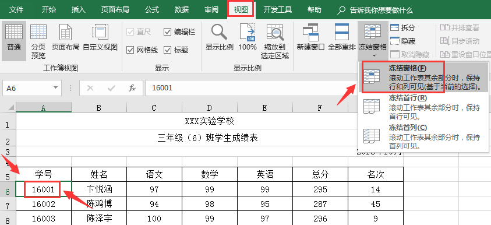Switch to the Developer (开发工具) tab
The width and height of the screenshot is (491, 225).
pos(277,10)
